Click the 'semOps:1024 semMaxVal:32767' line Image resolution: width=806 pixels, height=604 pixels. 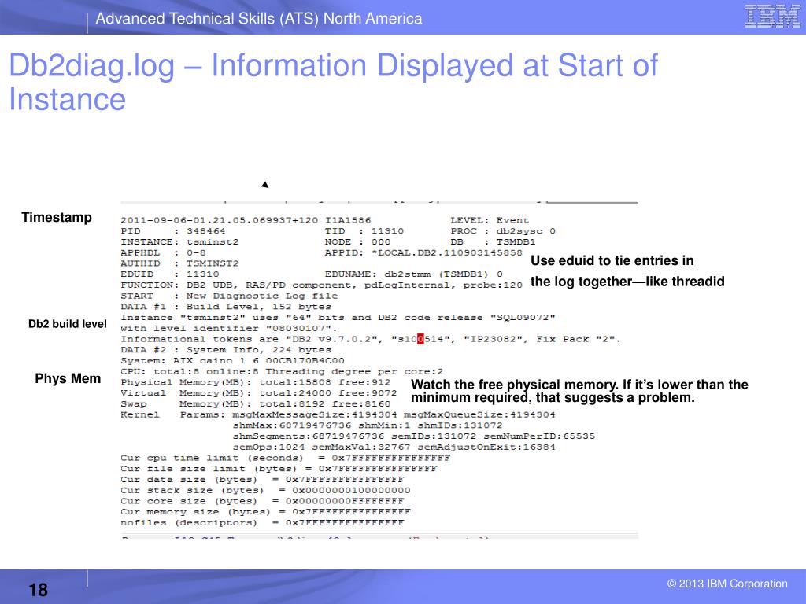click(x=394, y=447)
